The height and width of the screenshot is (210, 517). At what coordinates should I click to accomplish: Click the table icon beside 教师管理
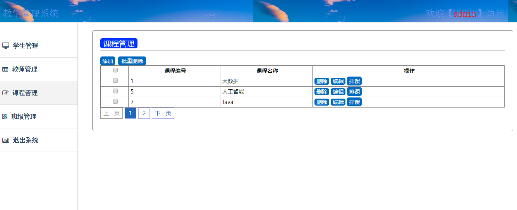click(x=5, y=69)
